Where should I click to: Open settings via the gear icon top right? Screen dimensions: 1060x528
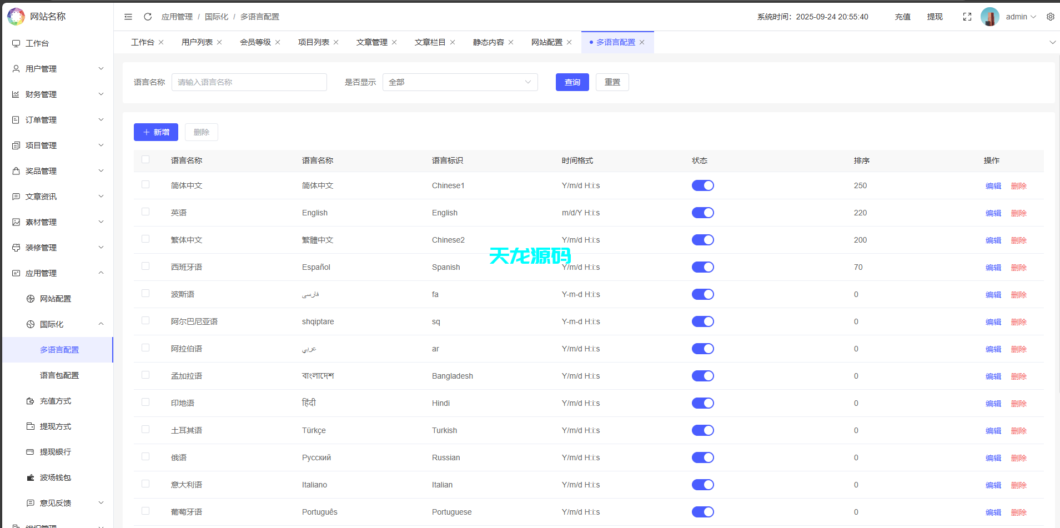(x=1050, y=17)
